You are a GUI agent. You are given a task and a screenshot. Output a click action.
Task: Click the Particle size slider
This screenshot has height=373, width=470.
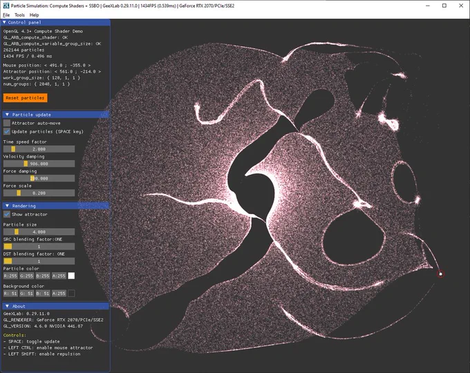[39, 231]
